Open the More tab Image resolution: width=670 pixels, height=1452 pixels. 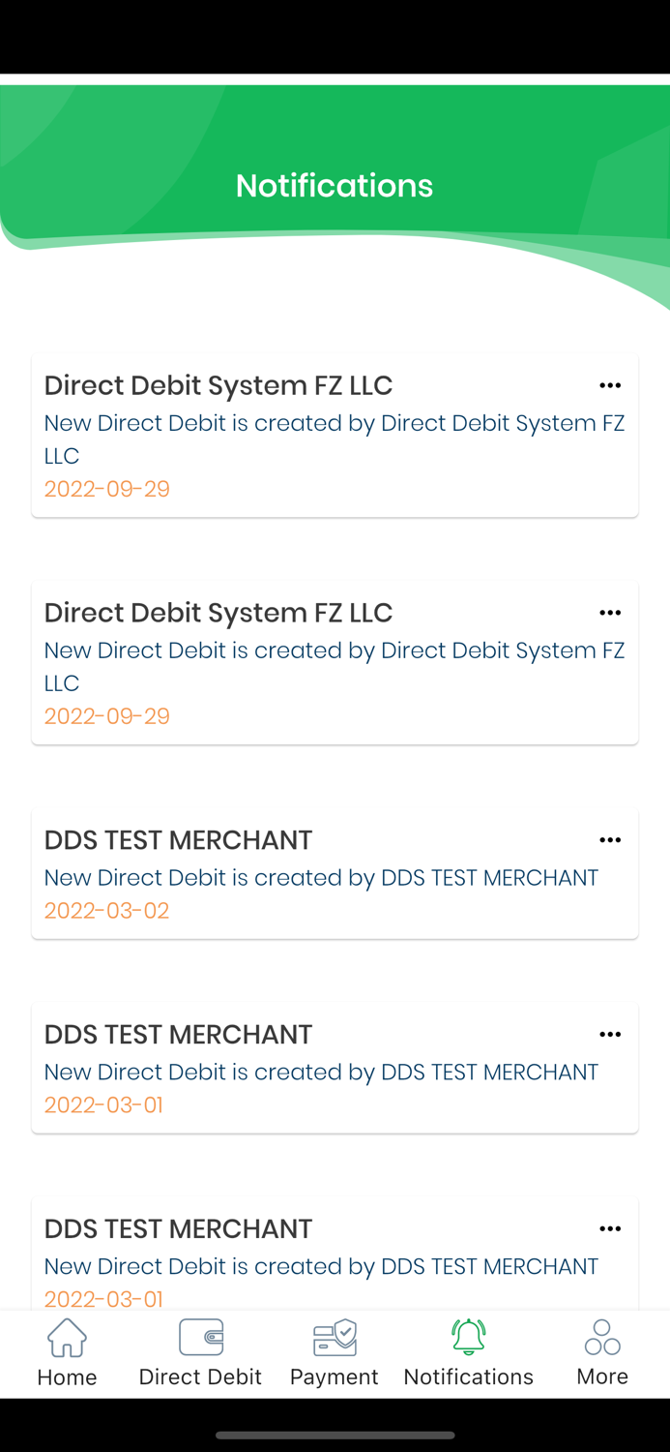[x=601, y=1353]
